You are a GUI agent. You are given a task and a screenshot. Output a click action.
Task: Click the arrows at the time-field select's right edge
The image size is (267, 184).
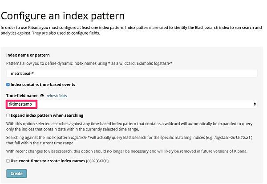tap(255, 104)
